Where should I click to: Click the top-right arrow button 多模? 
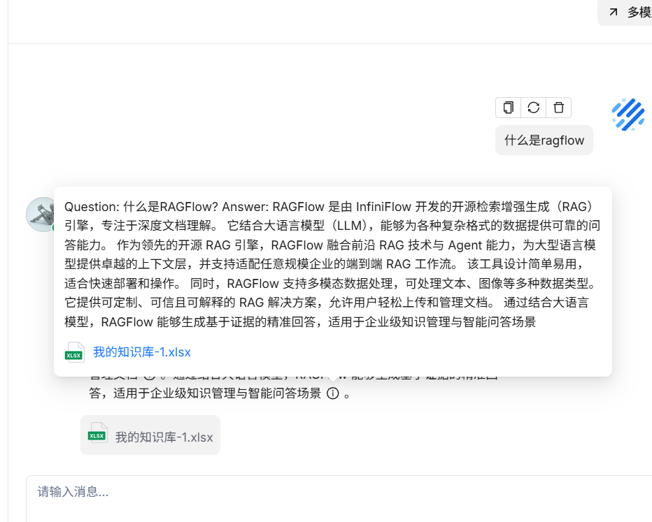(625, 13)
